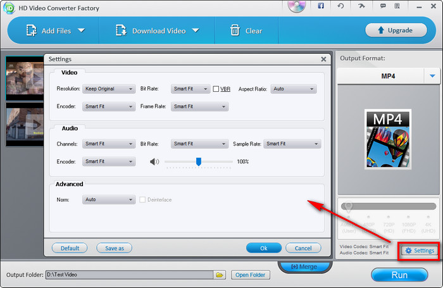Click the HD Video Converter Factory logo icon
The width and height of the screenshot is (443, 288).
click(x=9, y=8)
